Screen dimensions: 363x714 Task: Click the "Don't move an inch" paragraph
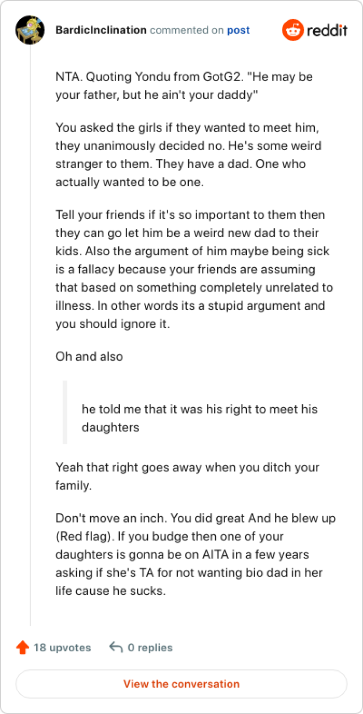(196, 554)
